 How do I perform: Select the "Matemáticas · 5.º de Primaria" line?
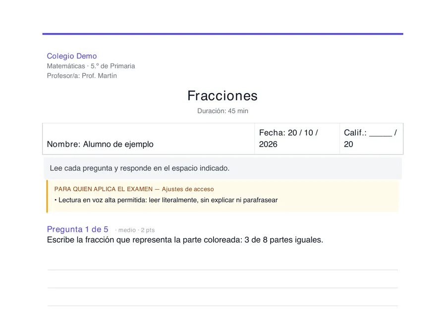point(91,66)
